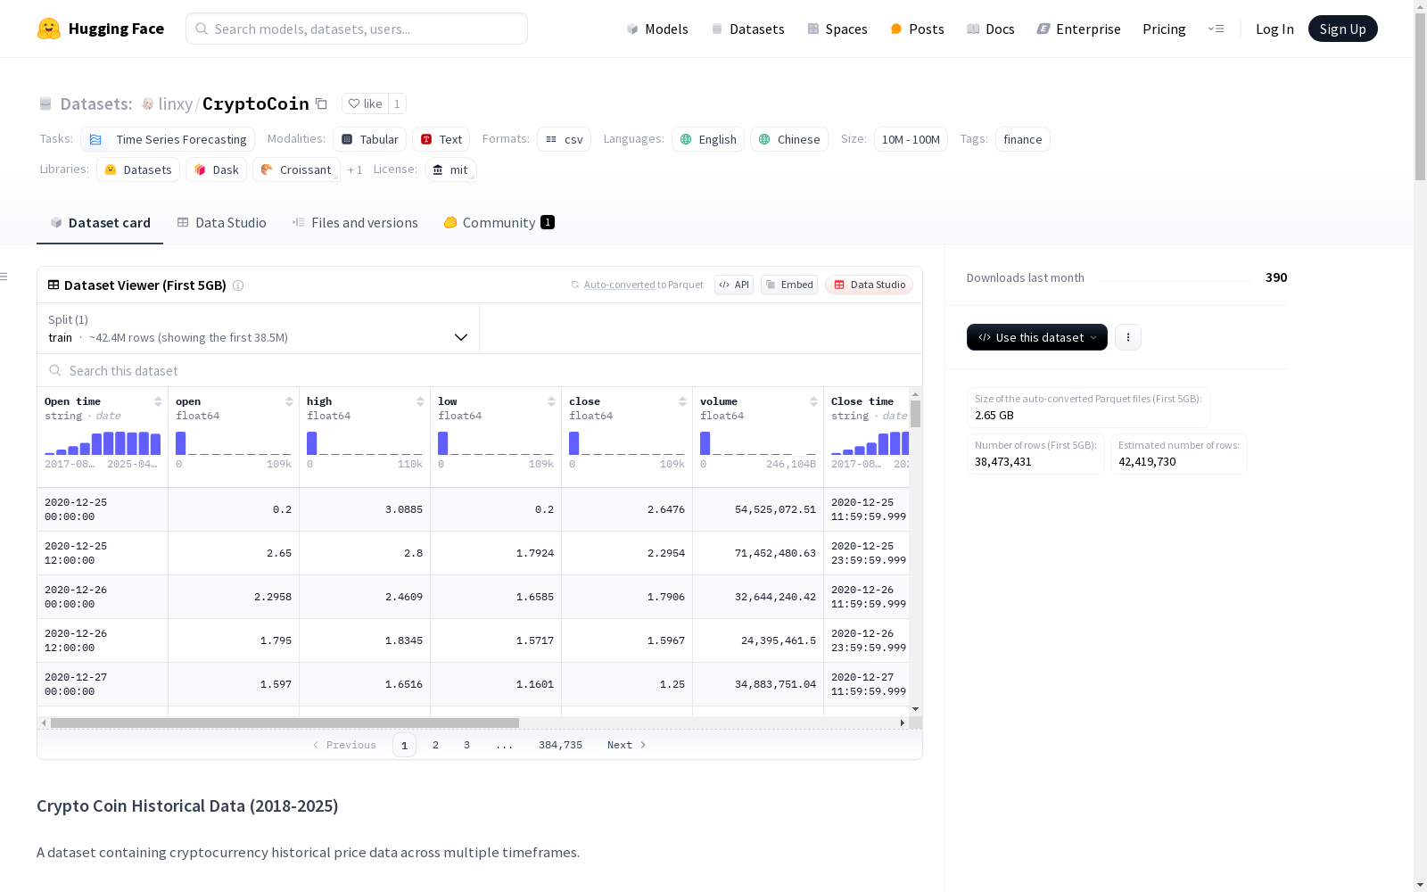Viewport: 1427px width, 892px height.
Task: Click the Search this dataset field
Action: pos(480,370)
